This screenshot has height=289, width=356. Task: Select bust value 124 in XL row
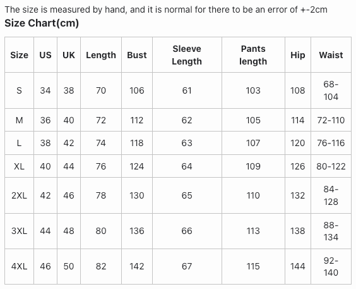(137, 166)
